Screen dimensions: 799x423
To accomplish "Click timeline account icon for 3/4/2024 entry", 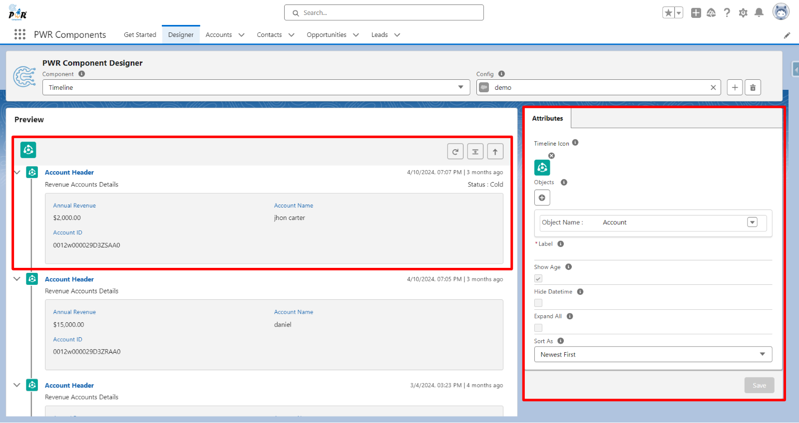I will click(x=32, y=385).
